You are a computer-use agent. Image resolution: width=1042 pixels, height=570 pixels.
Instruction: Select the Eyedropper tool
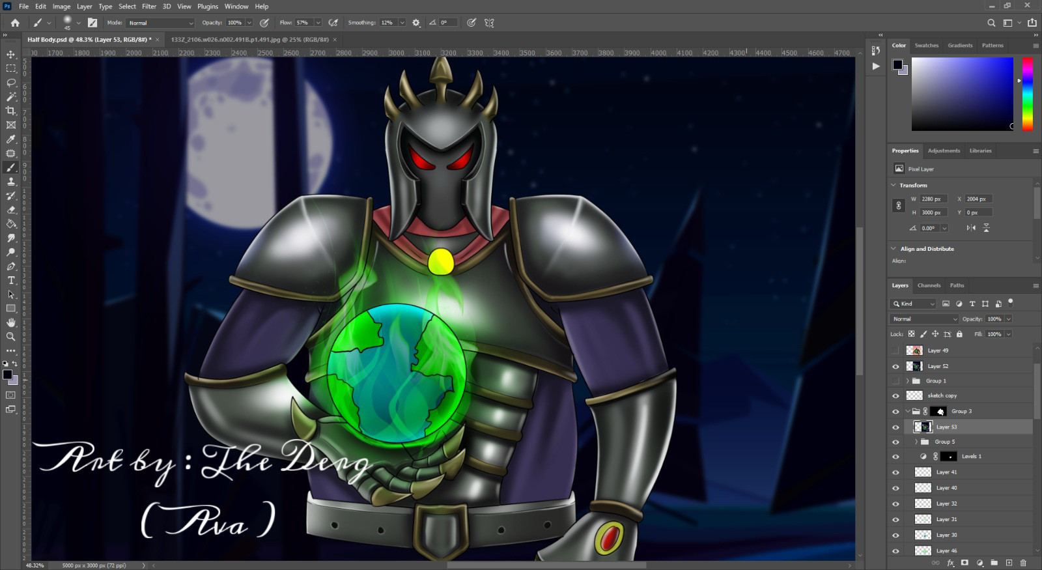tap(11, 139)
